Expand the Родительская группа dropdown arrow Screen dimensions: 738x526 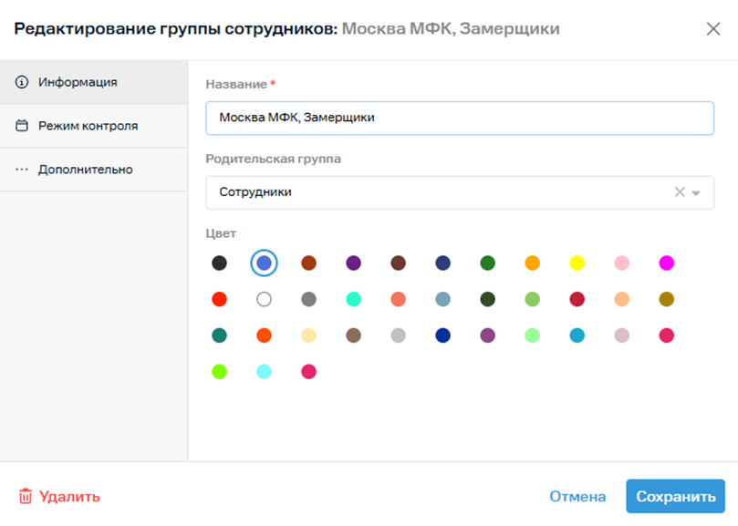tap(696, 193)
